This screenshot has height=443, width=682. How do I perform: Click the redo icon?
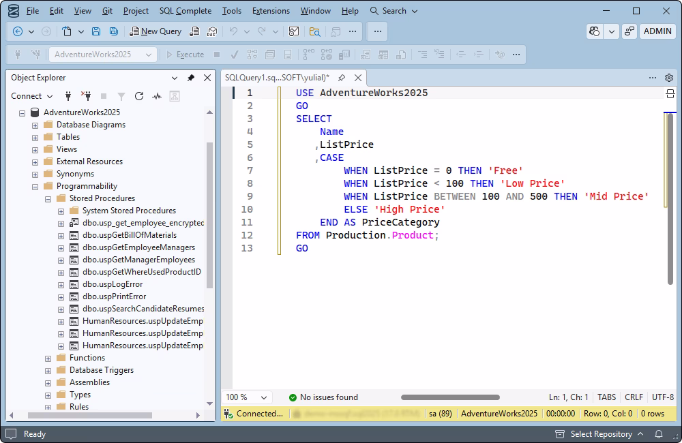click(261, 31)
